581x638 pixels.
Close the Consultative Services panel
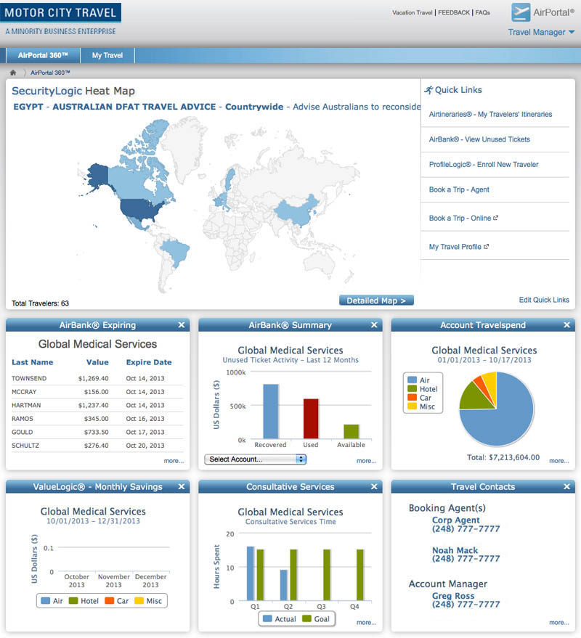coord(374,486)
